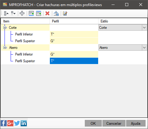Click the plus add item icon
This screenshot has height=129, width=148.
coord(22,13)
